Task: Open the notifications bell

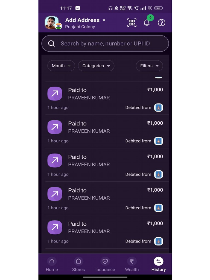Action: [147, 23]
